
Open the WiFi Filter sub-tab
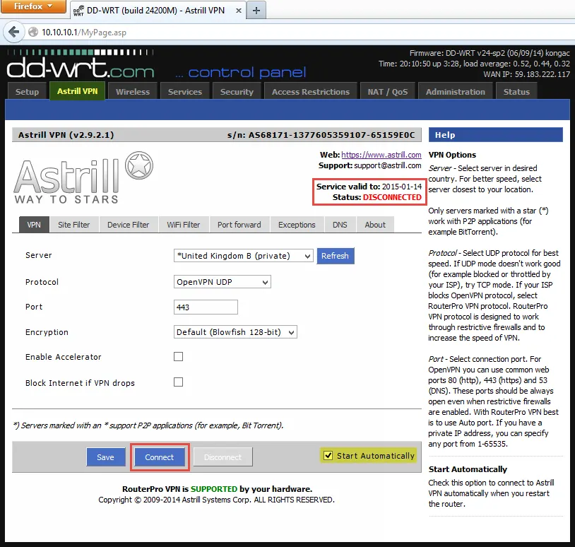coord(184,225)
